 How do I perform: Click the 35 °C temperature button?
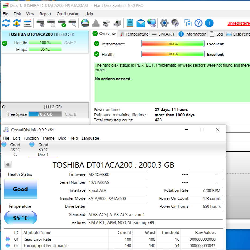point(20,218)
